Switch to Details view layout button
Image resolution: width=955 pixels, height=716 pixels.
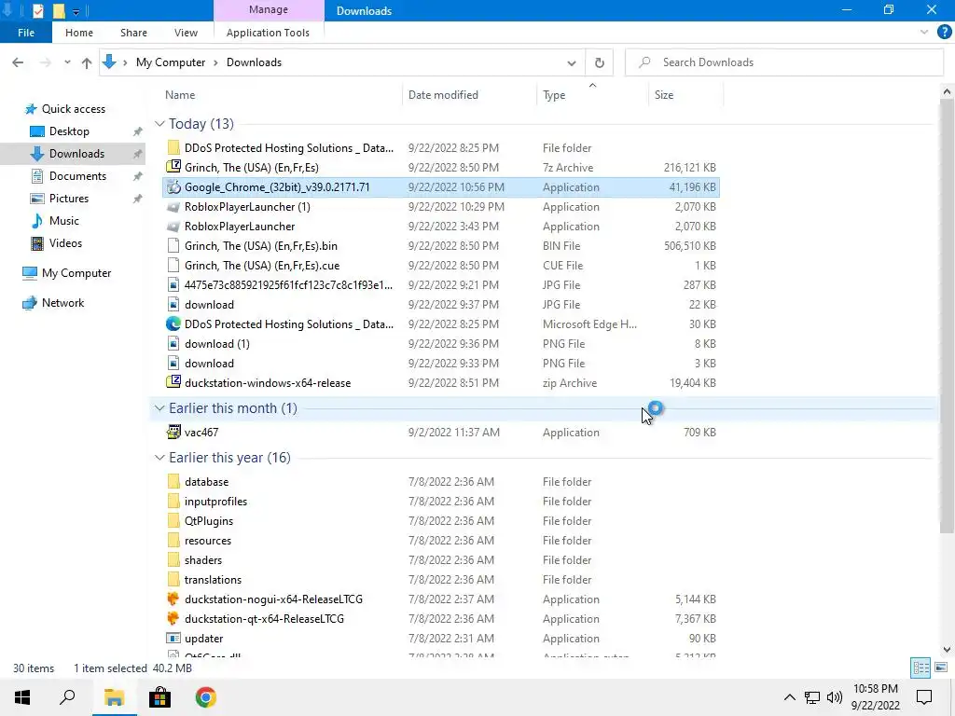(920, 668)
